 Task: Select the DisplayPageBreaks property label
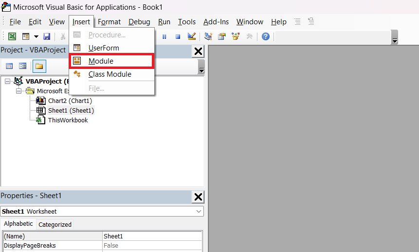pos(53,246)
